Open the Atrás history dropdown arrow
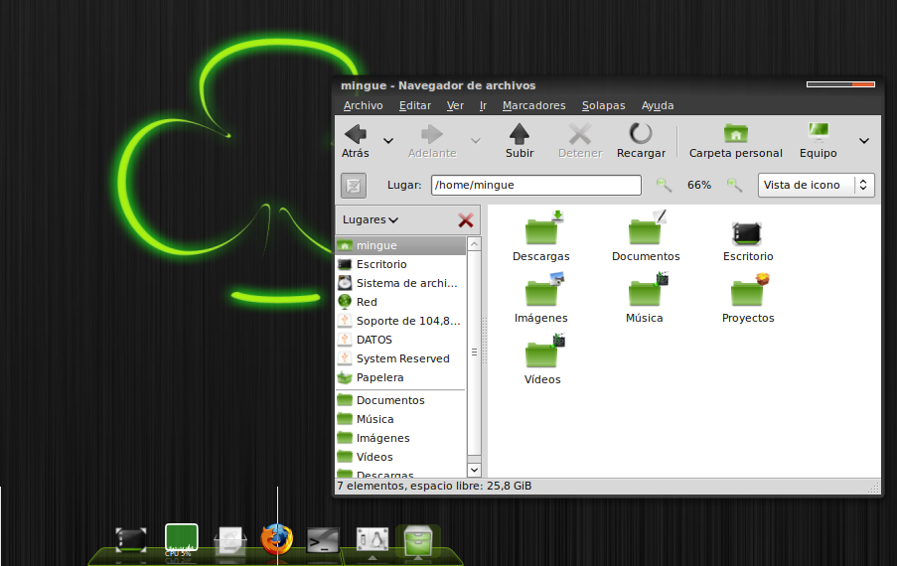The width and height of the screenshot is (897, 566). click(388, 141)
